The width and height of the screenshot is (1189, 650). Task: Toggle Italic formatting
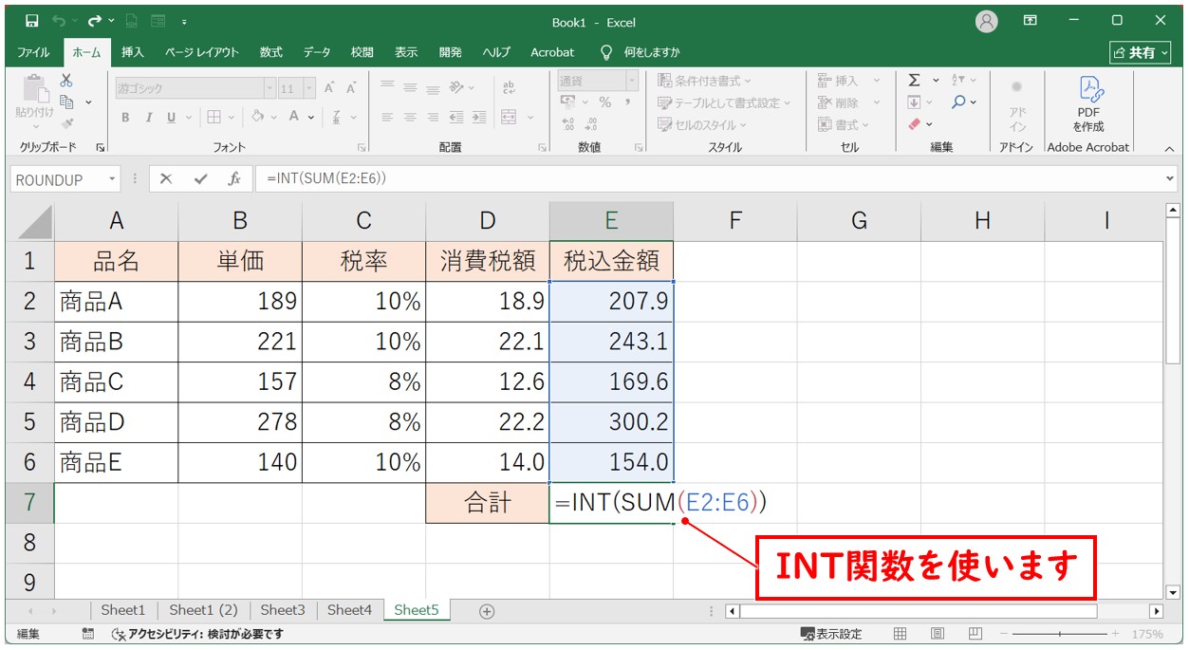148,118
